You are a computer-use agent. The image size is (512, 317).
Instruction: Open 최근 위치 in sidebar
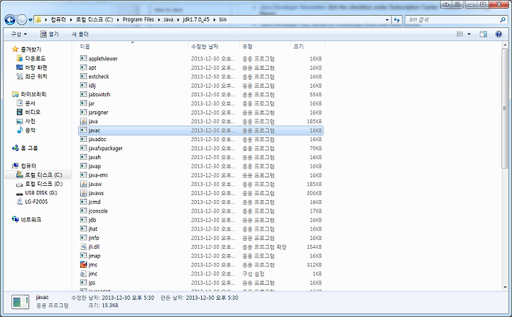pos(32,76)
